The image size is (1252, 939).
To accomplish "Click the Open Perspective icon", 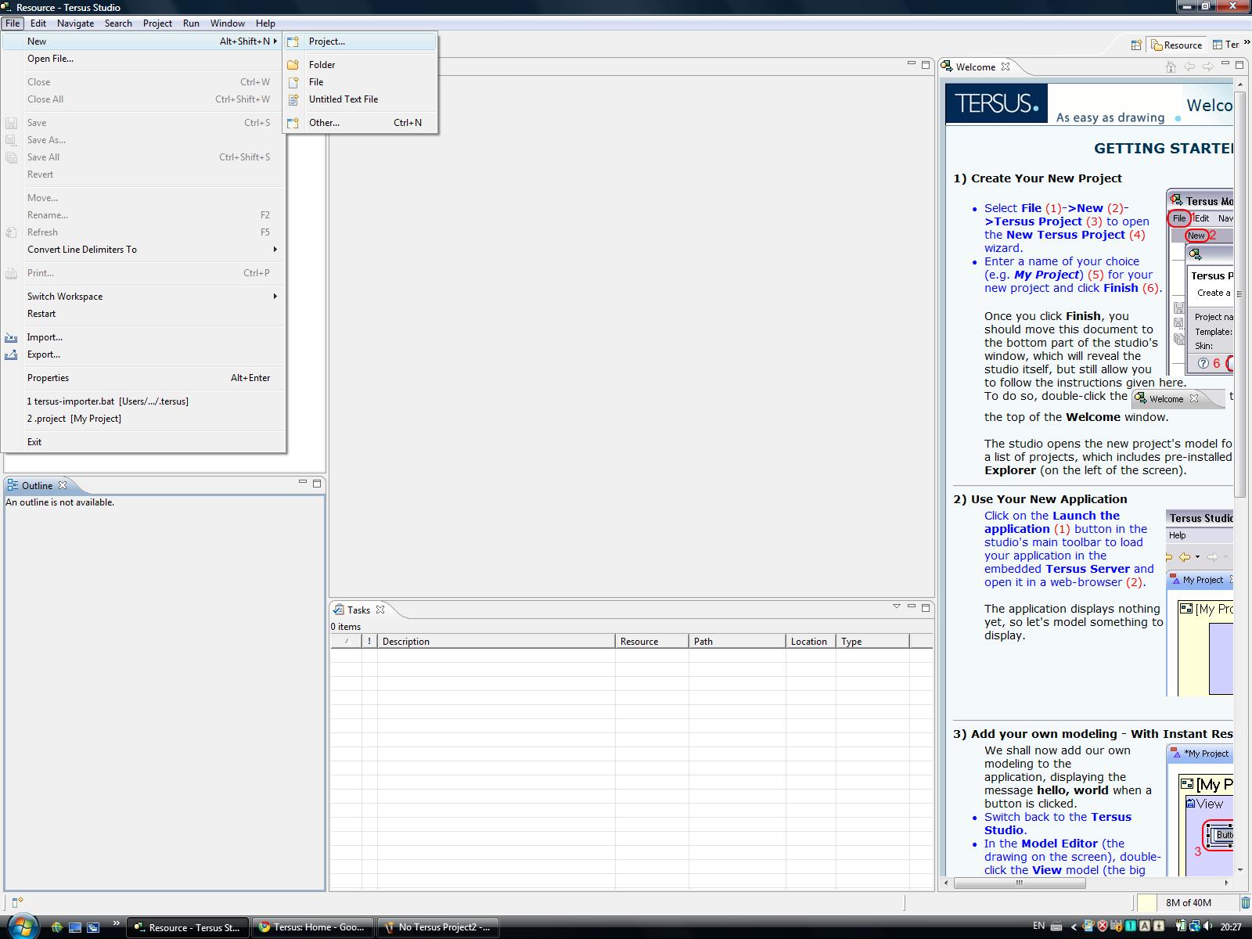I will tap(1135, 45).
